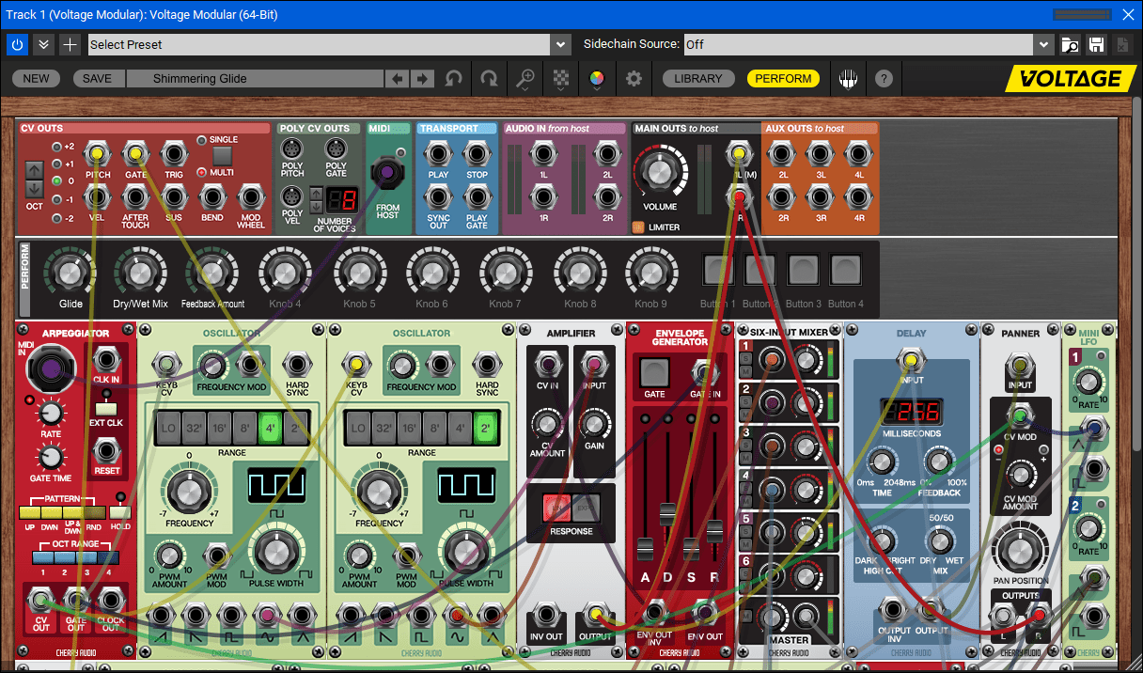Image resolution: width=1143 pixels, height=673 pixels.
Task: Open the Select Preset dropdown arrow
Action: point(561,44)
